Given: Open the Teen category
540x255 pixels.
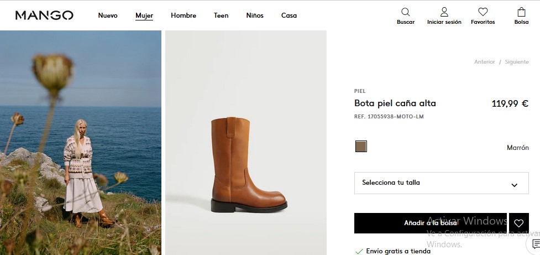Looking at the screenshot, I should 221,15.
